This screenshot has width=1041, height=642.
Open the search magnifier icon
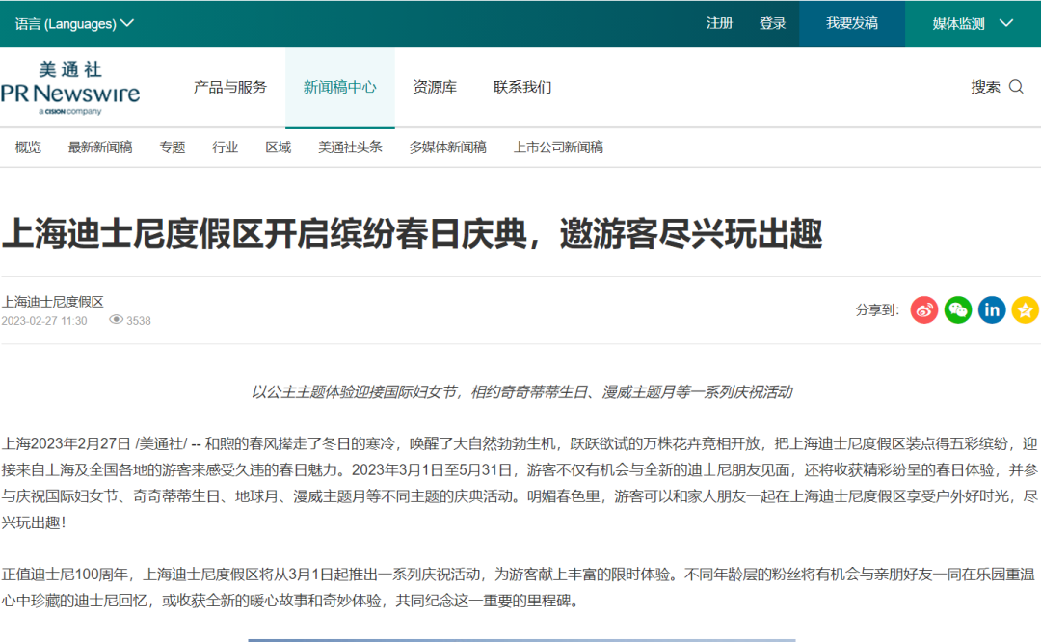[x=1017, y=86]
